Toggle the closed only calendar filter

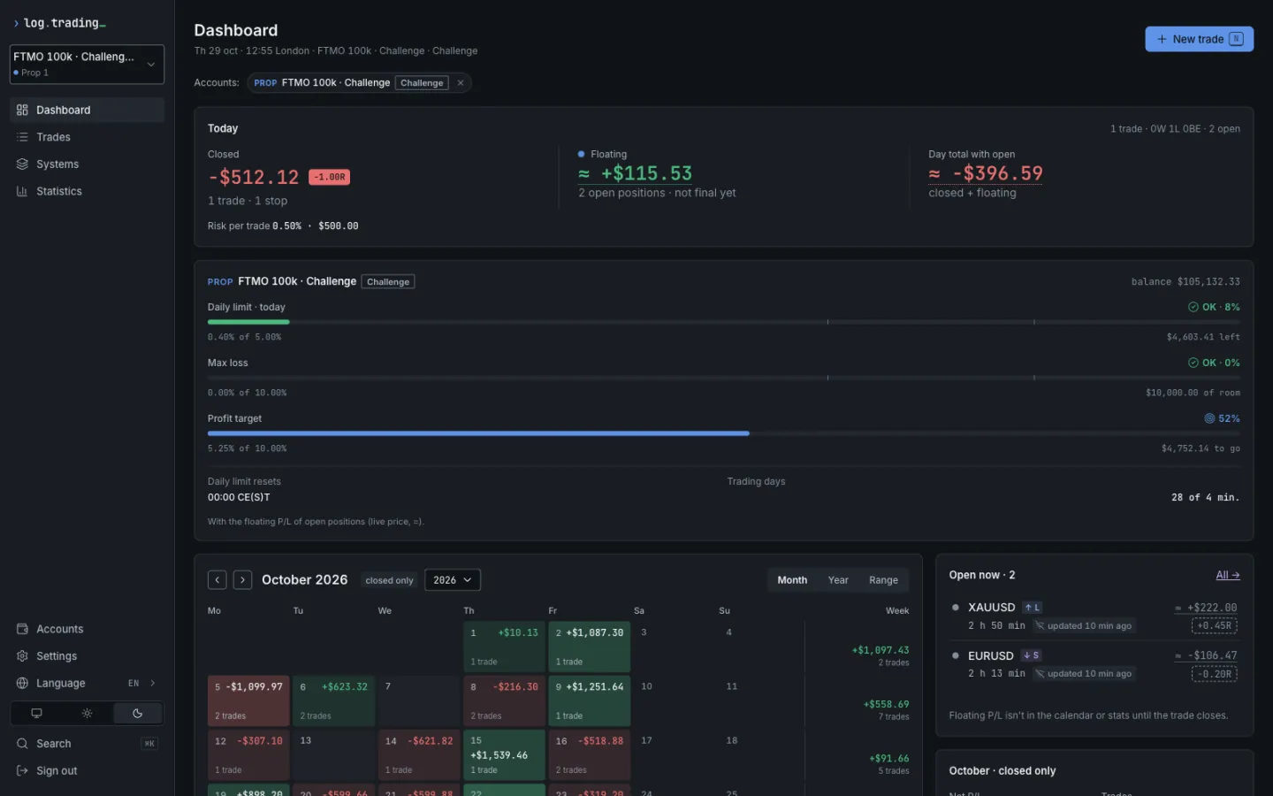389,580
